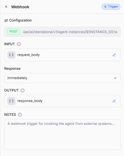Open the INPUT info tooltip icon
This screenshot has width=124, height=156.
19,44
